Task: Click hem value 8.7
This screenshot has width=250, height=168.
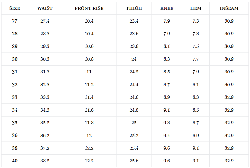Action: pyautogui.click(x=196, y=123)
